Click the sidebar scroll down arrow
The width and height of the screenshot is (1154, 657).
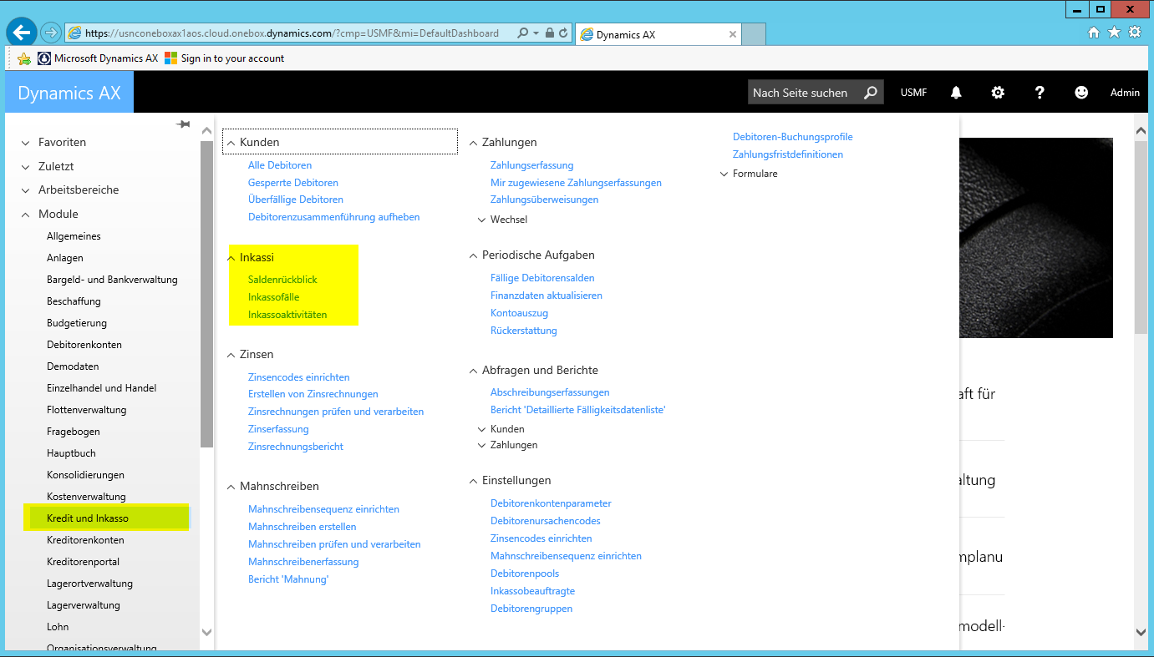tap(207, 633)
